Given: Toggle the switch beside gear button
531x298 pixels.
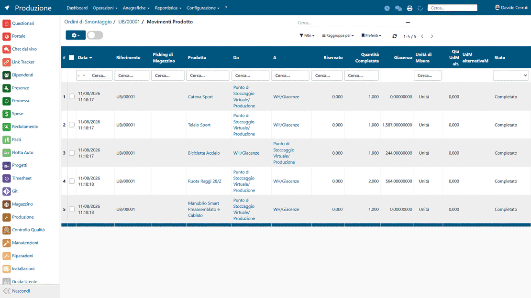Looking at the screenshot, I should (95, 35).
